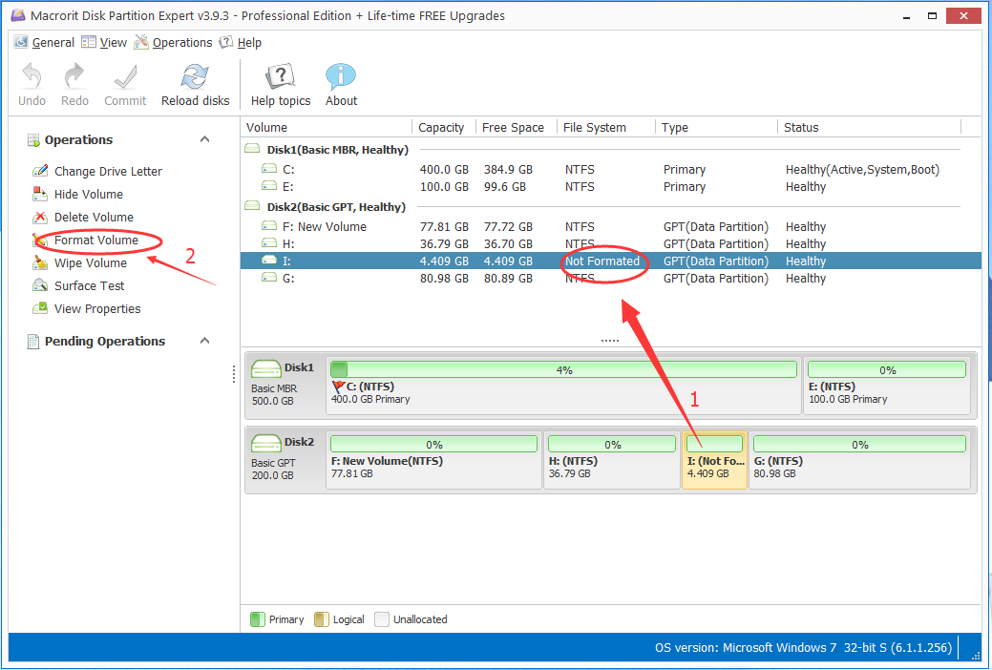Select Change Drive Letter operation
992x670 pixels.
click(108, 172)
